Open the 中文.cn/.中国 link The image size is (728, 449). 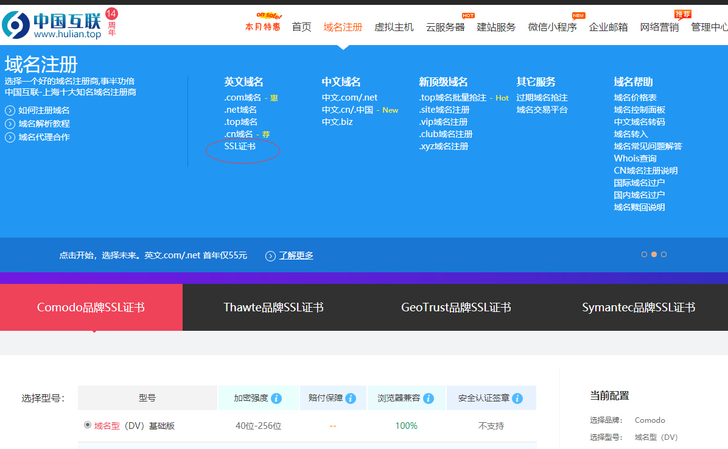(348, 110)
